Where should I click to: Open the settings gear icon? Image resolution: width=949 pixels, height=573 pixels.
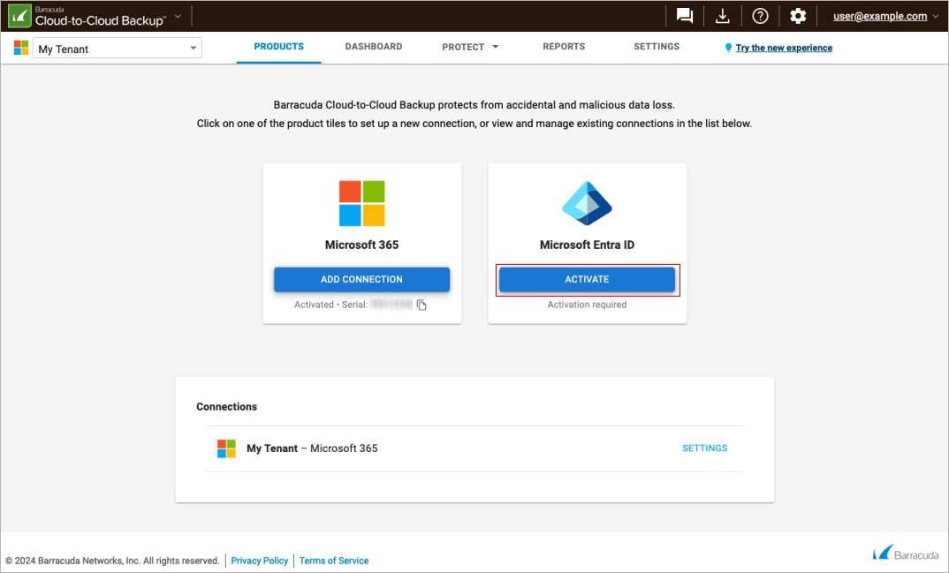(797, 15)
